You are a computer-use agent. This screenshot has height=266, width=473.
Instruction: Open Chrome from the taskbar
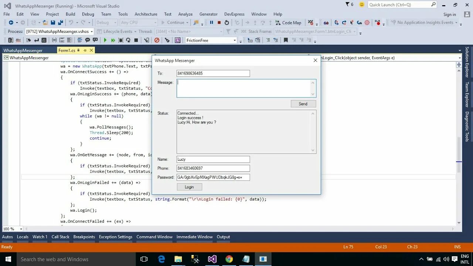point(229,259)
